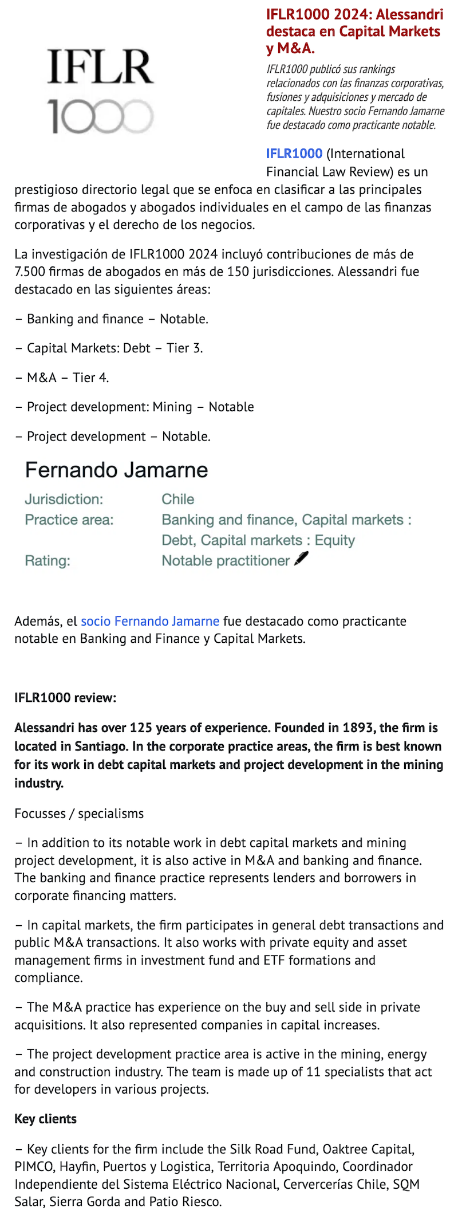Click the red article headline about Alessandri
Image resolution: width=458 pixels, height=1226 pixels.
tap(354, 31)
